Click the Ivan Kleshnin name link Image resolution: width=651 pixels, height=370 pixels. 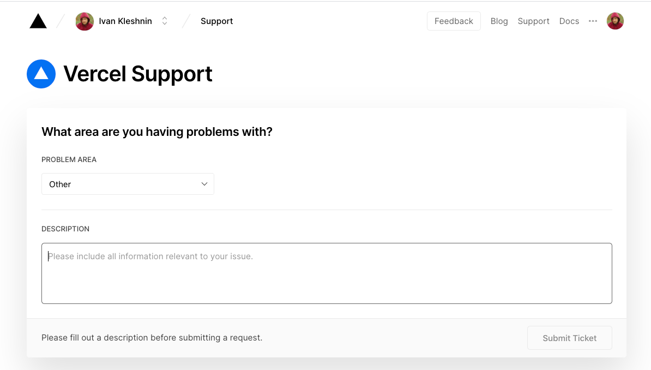[125, 21]
